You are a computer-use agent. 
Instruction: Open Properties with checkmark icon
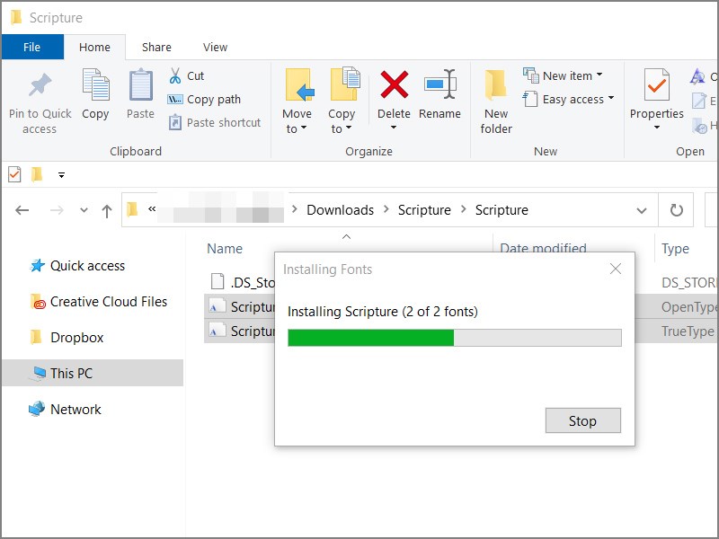click(x=657, y=84)
